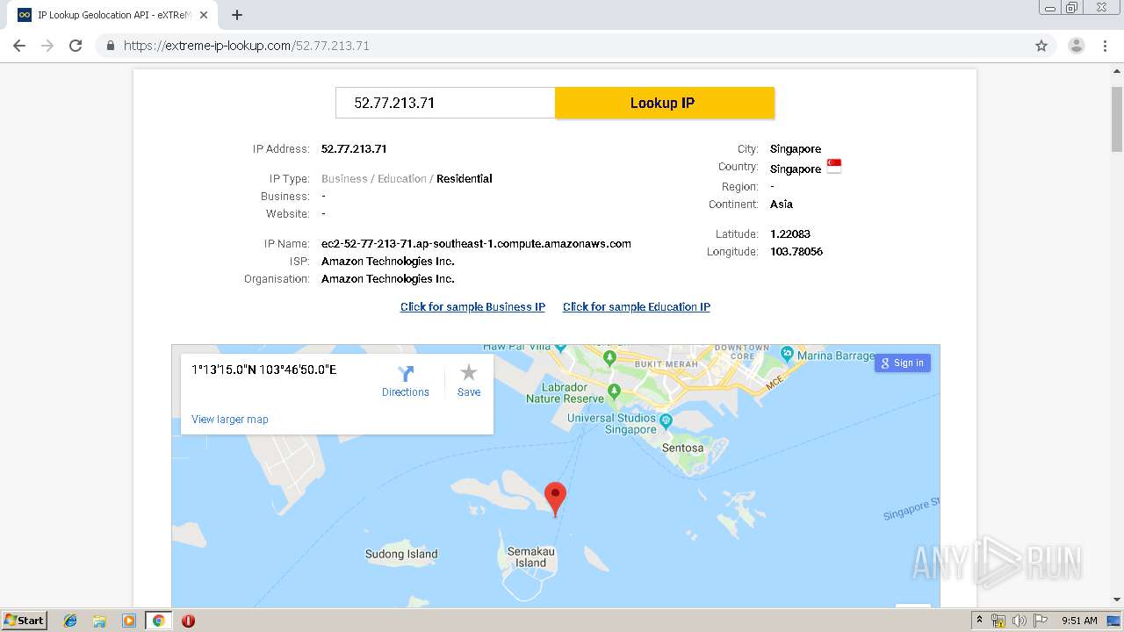Save map location with star icon

[469, 373]
